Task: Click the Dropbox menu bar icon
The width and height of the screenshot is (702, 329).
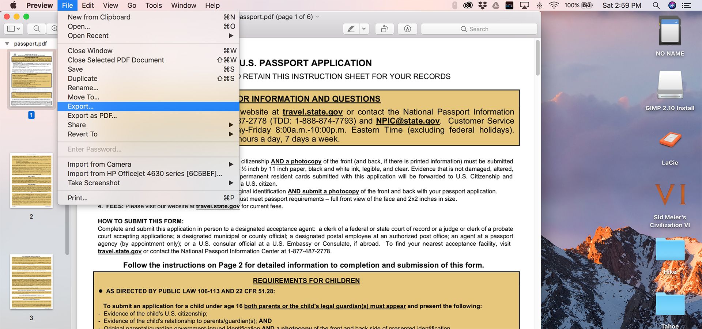Action: pyautogui.click(x=483, y=5)
